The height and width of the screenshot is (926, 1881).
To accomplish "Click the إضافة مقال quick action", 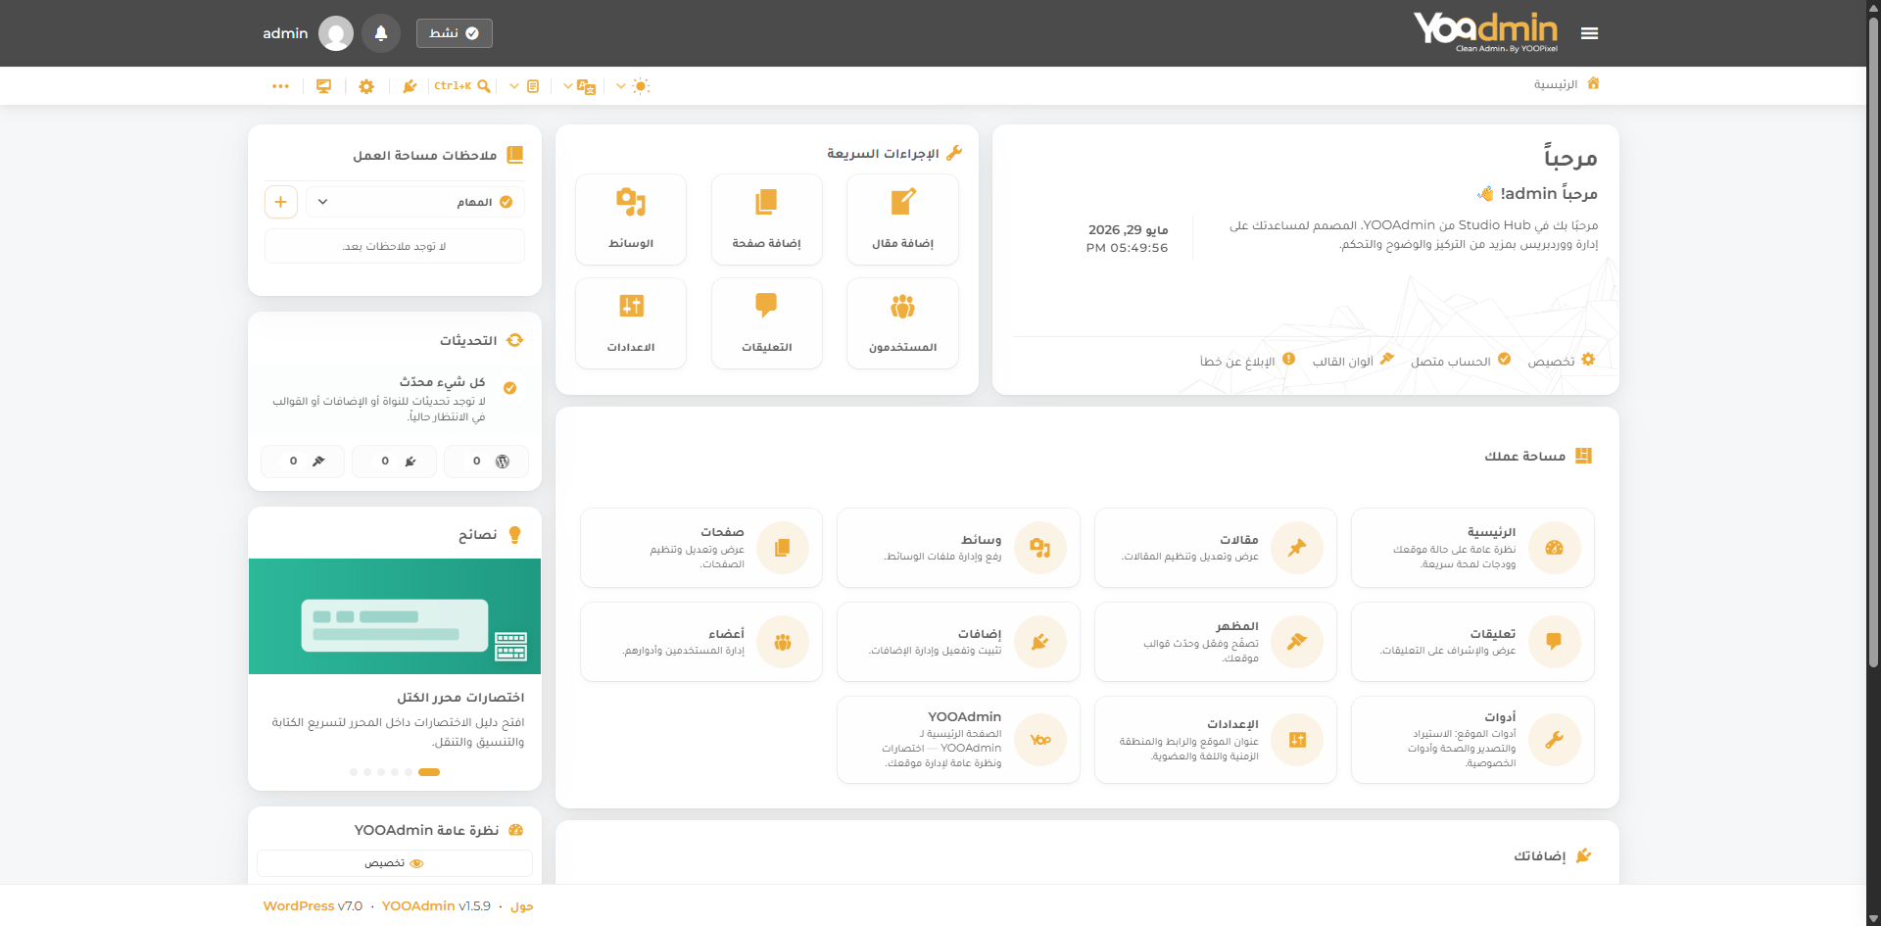I will pyautogui.click(x=902, y=219).
